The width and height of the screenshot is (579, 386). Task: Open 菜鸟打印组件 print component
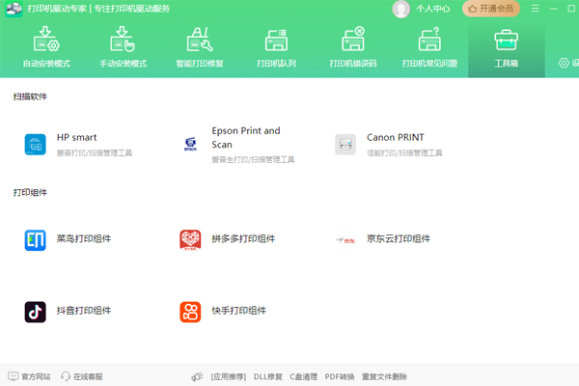pyautogui.click(x=36, y=239)
